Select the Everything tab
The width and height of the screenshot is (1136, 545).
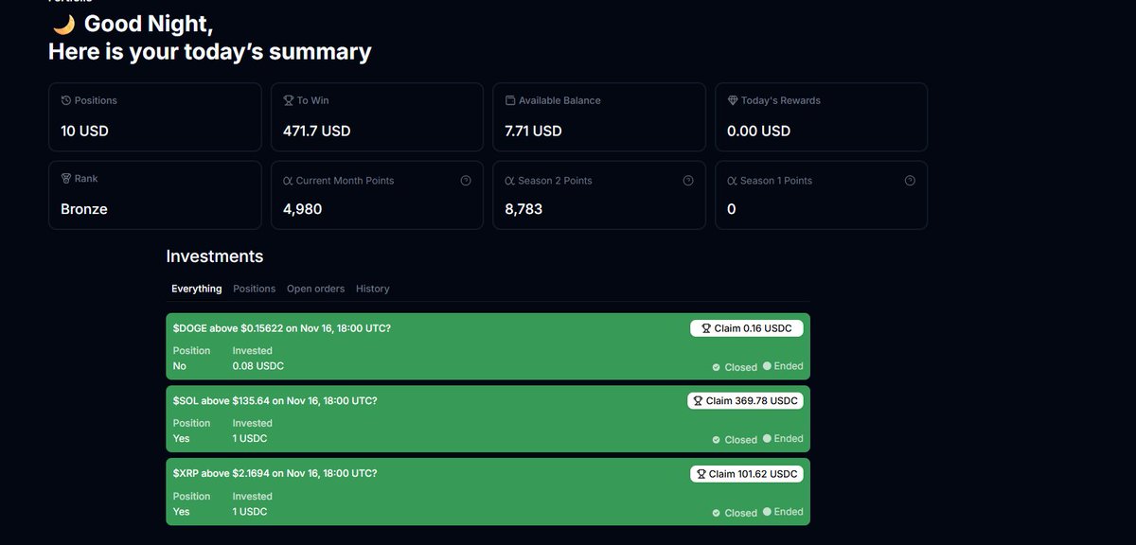click(197, 289)
